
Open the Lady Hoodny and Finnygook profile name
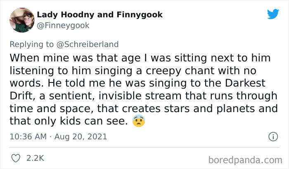[x=99, y=14]
